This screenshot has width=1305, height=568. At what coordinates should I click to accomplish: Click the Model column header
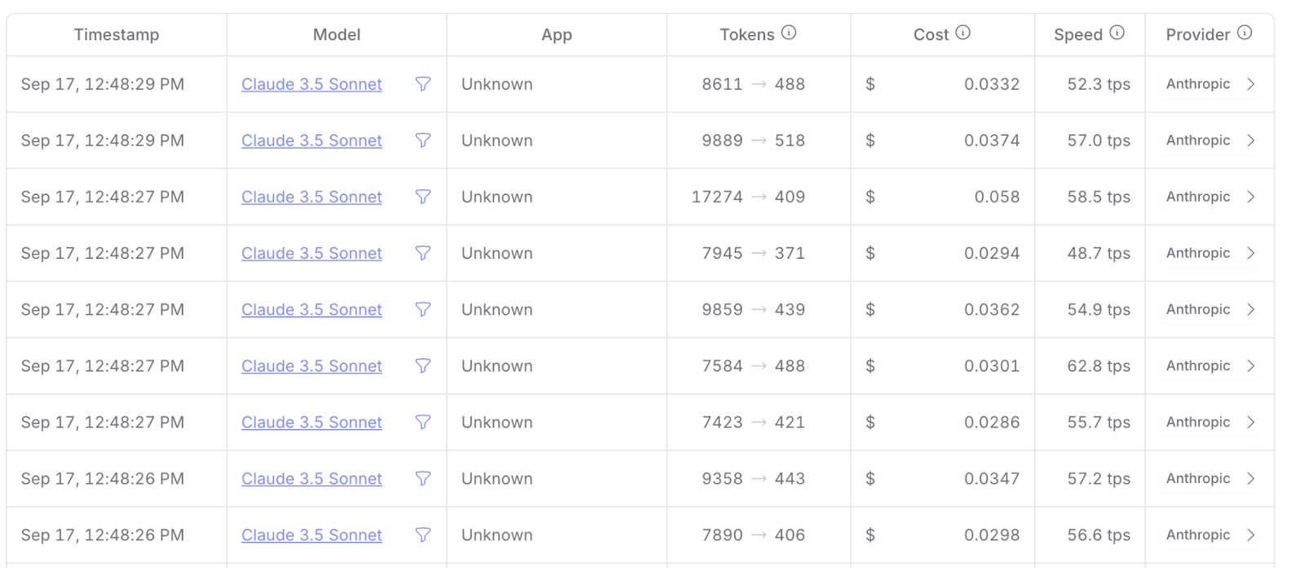click(337, 34)
